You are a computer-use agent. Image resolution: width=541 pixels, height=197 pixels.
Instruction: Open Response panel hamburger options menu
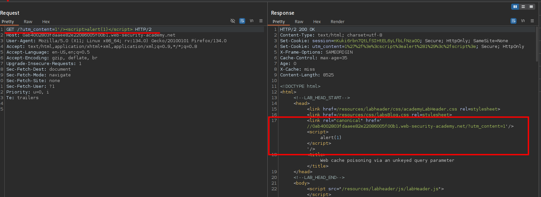tap(532, 21)
